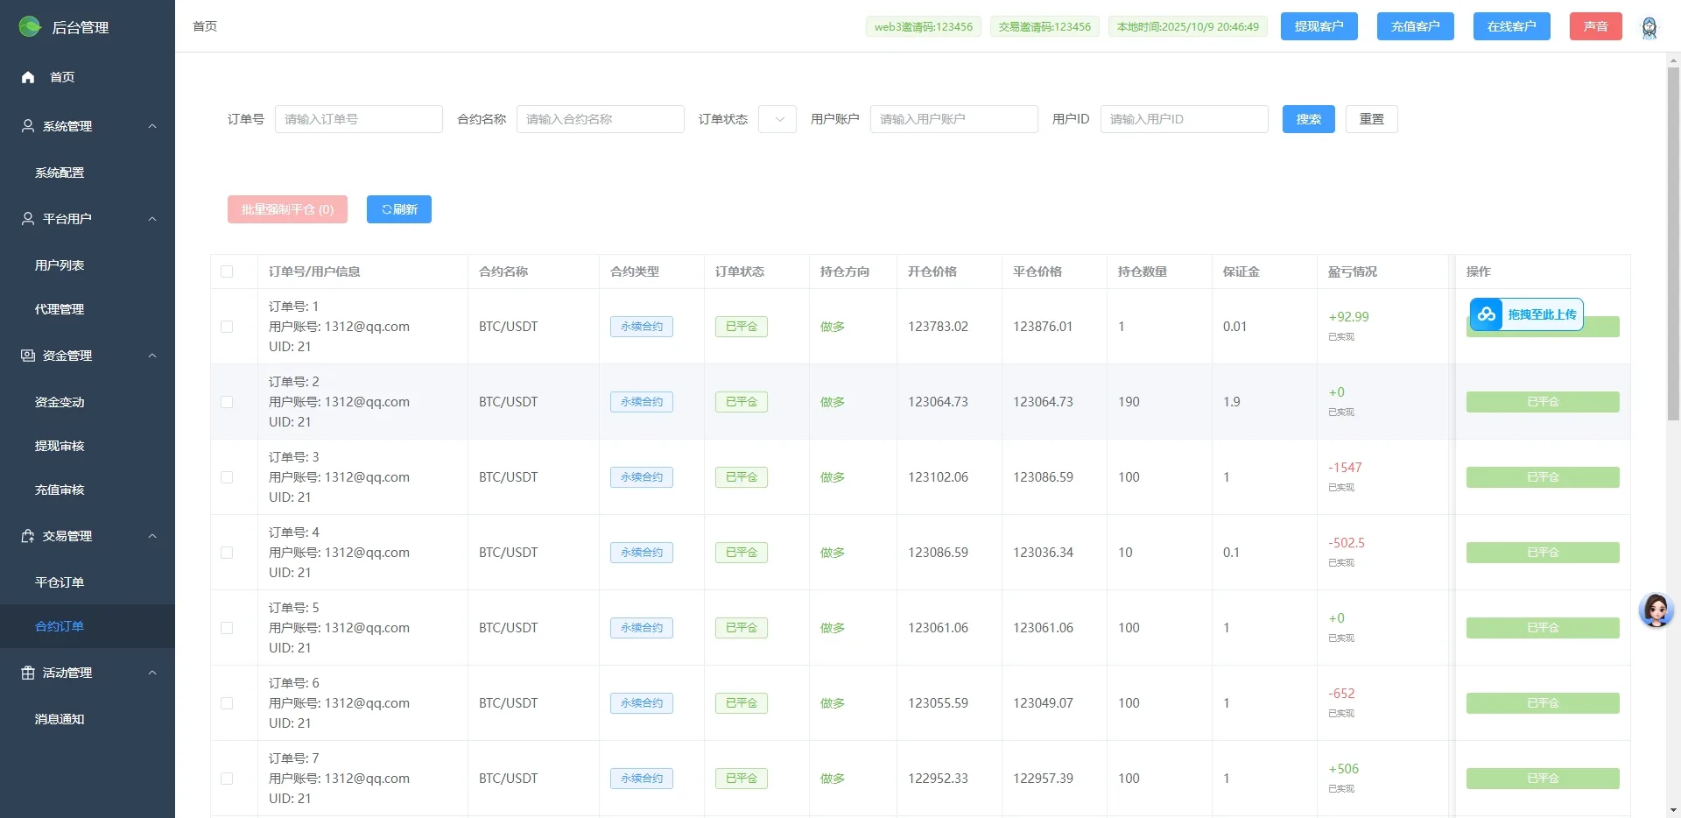
Task: Open the 订单状态 dropdown
Action: click(x=777, y=119)
